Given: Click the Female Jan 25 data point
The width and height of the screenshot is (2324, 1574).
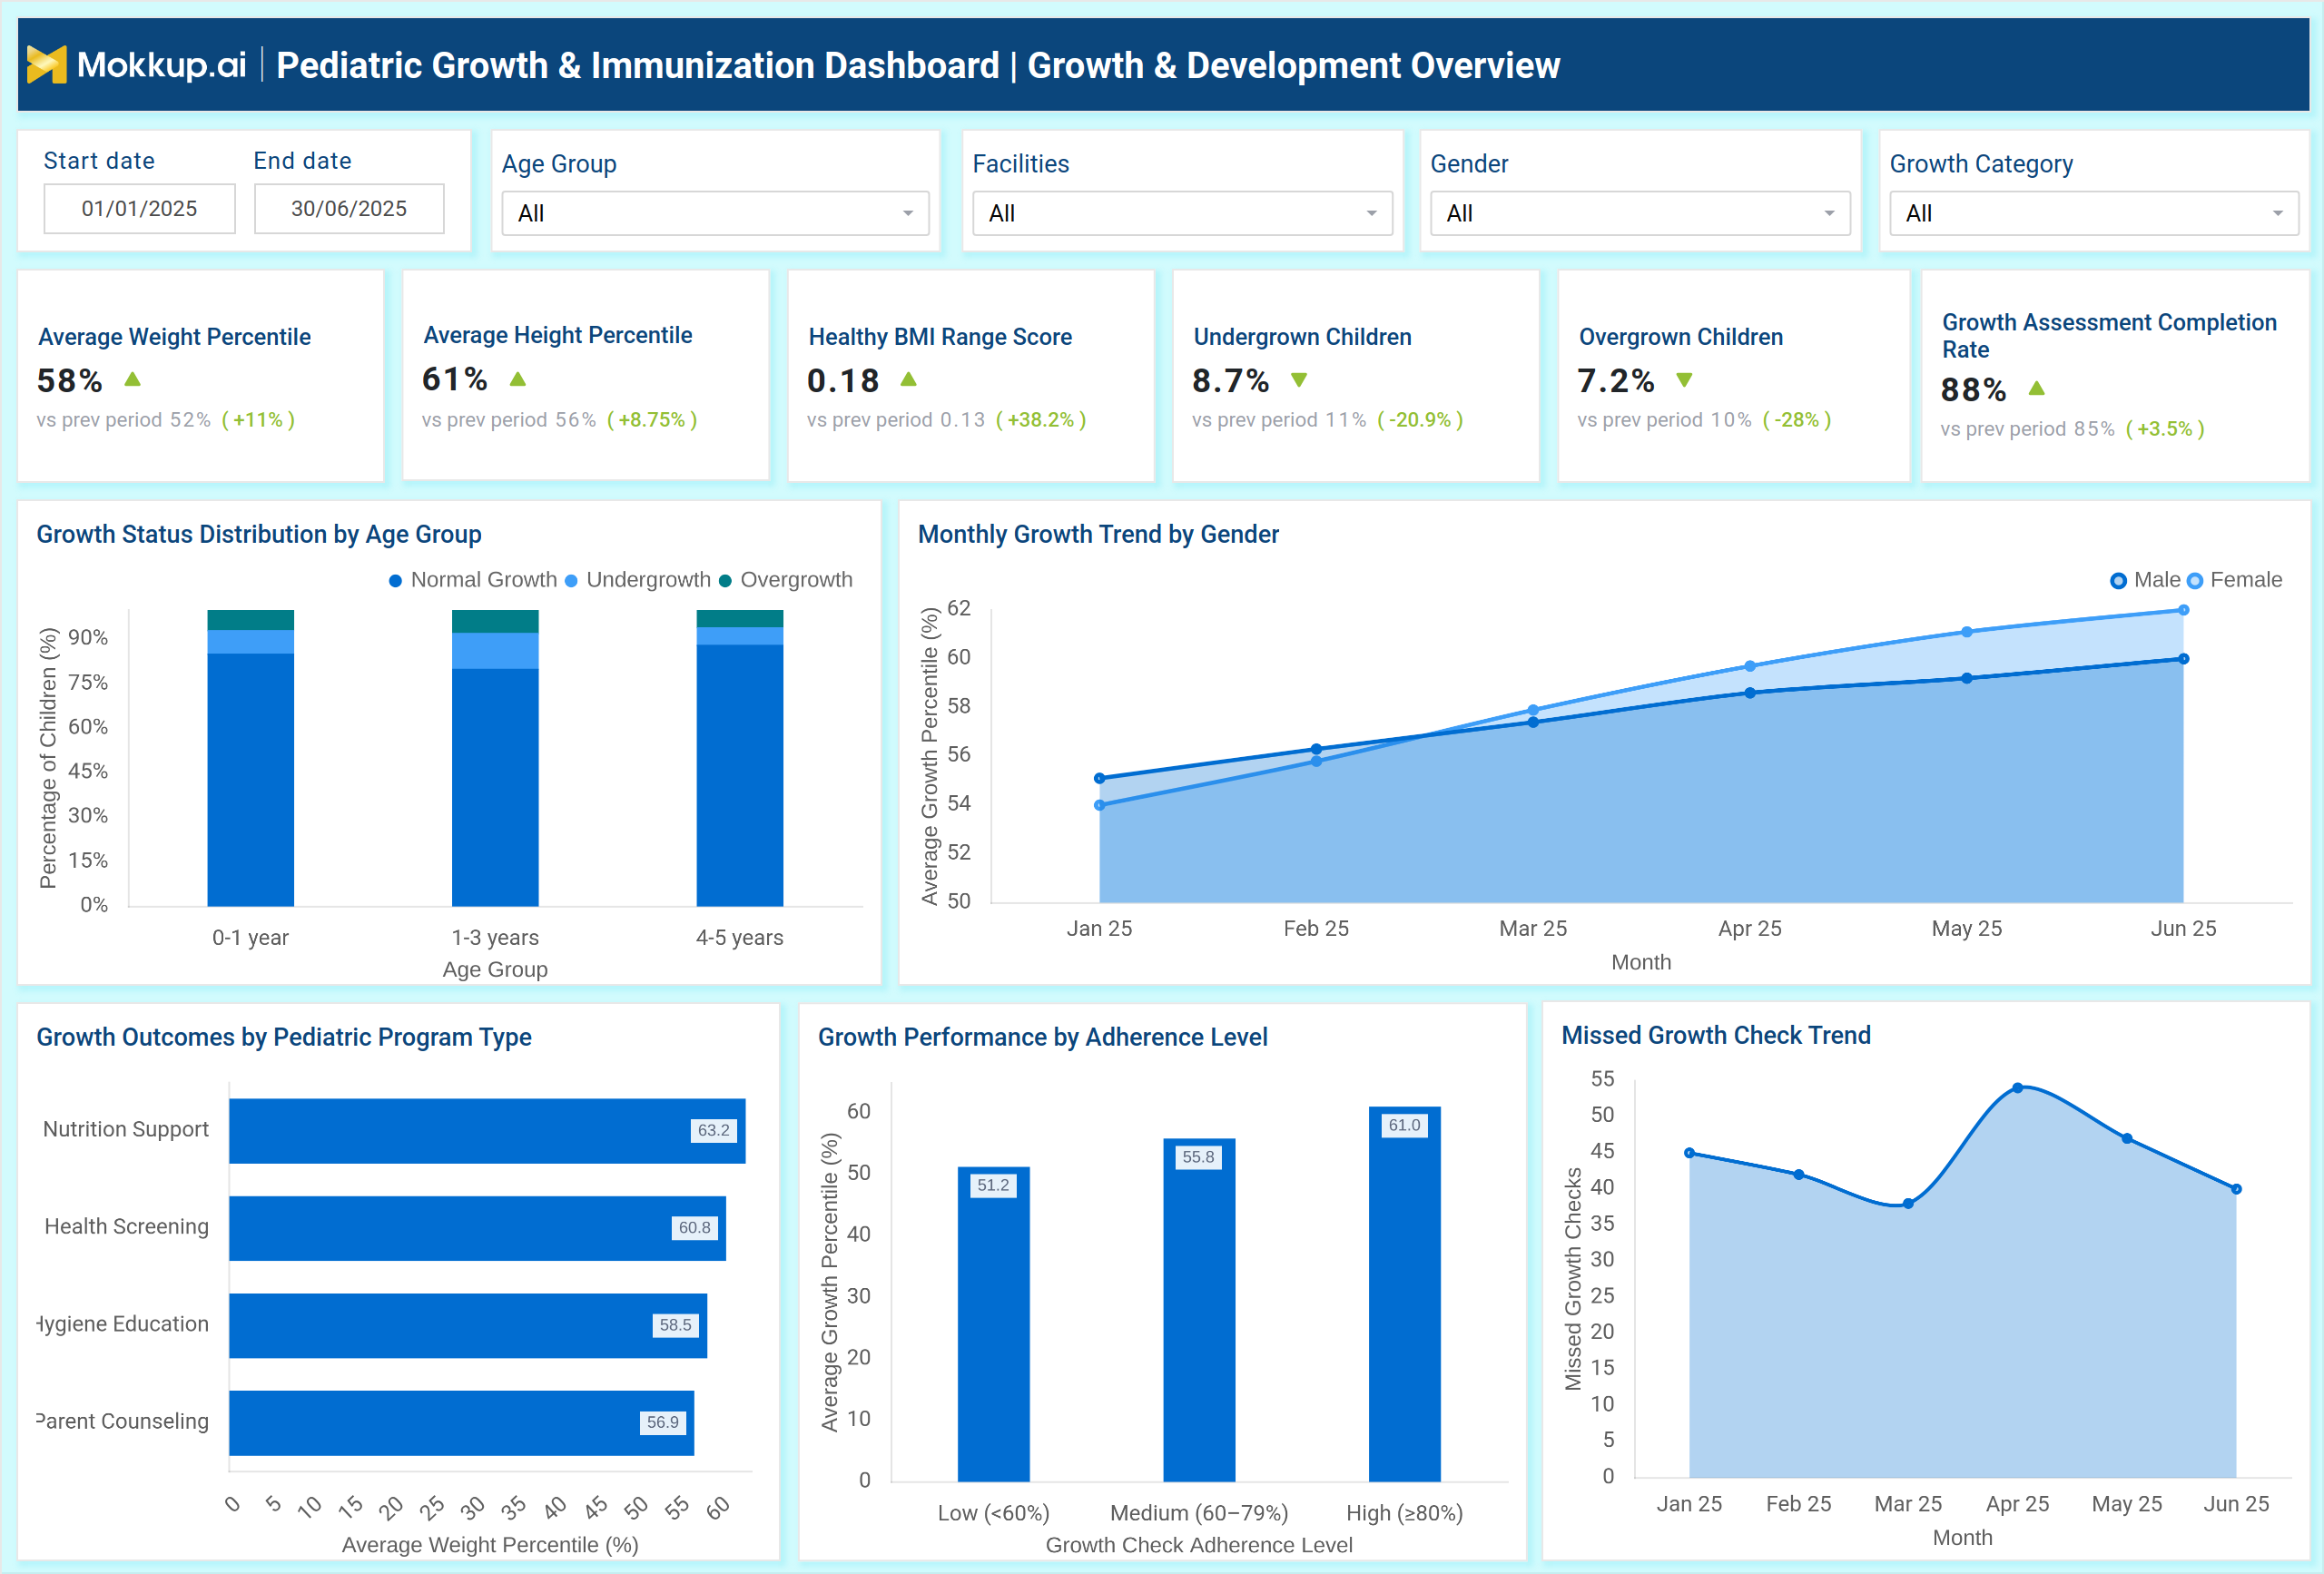Looking at the screenshot, I should [x=1100, y=805].
